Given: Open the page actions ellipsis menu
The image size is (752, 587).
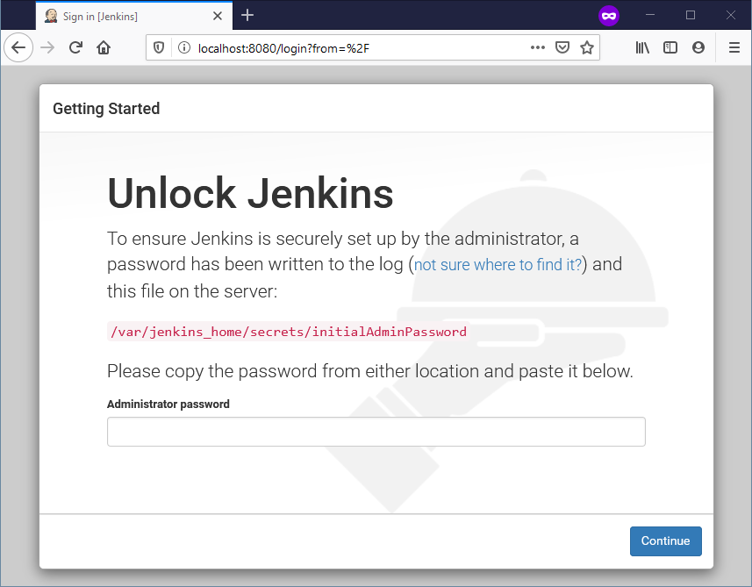Looking at the screenshot, I should 538,47.
